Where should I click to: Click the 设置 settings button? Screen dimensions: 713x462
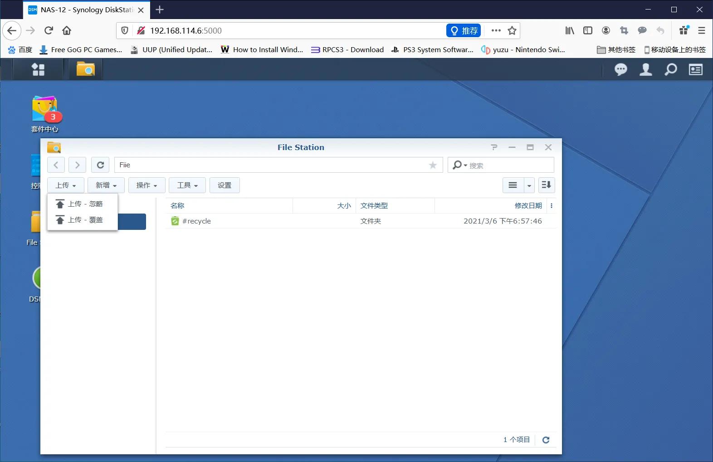(x=225, y=185)
